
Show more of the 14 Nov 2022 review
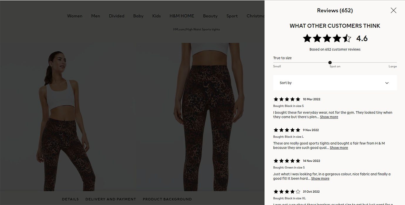(320, 179)
